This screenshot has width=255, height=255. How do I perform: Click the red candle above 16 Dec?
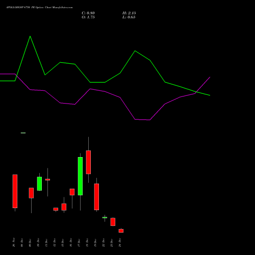72,192
